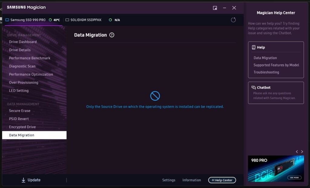Open the Troubleshooting help topic

[266, 72]
